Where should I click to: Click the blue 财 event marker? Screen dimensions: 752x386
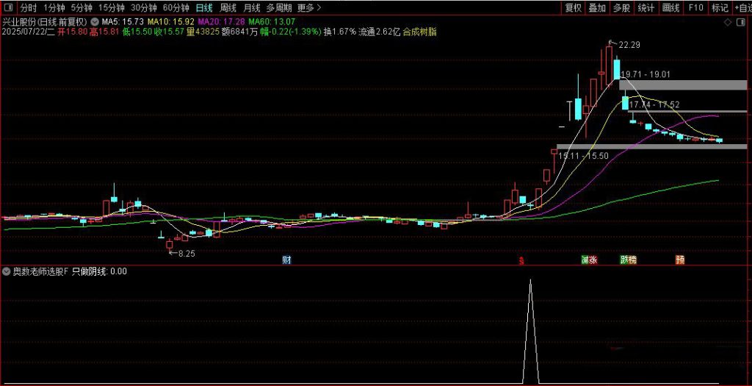pos(286,260)
